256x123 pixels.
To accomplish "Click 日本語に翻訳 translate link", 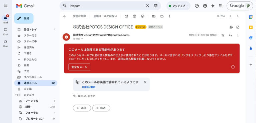I will coord(89,87).
